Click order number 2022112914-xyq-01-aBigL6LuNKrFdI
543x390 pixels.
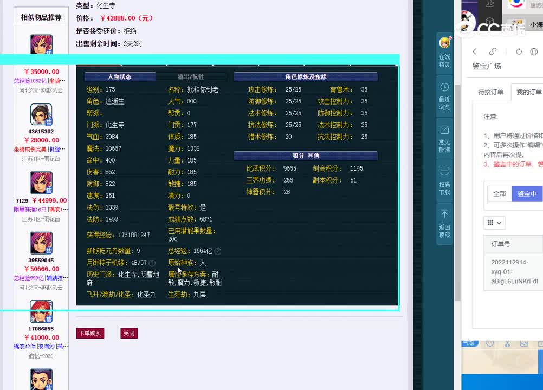tap(514, 272)
